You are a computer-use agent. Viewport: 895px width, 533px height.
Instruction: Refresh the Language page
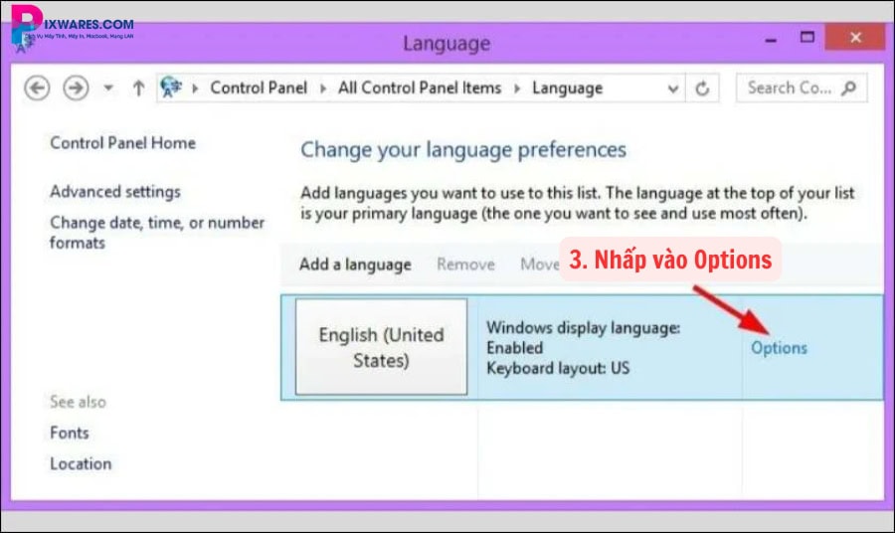703,89
